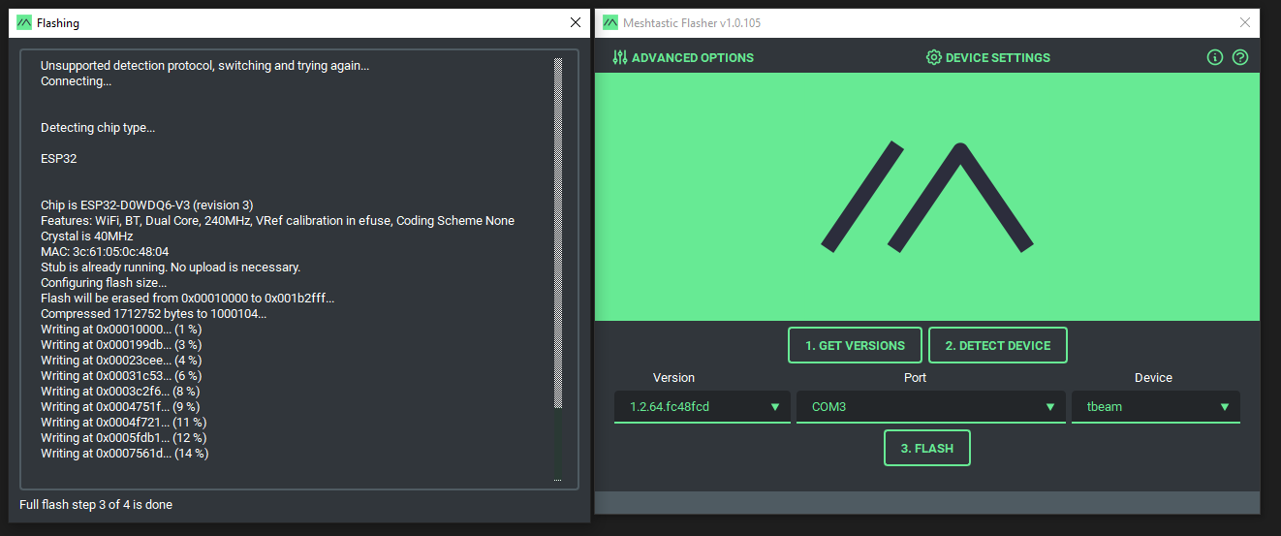Click 'Full flash step 3 of 4 is done' status
The image size is (1281, 536).
96,505
